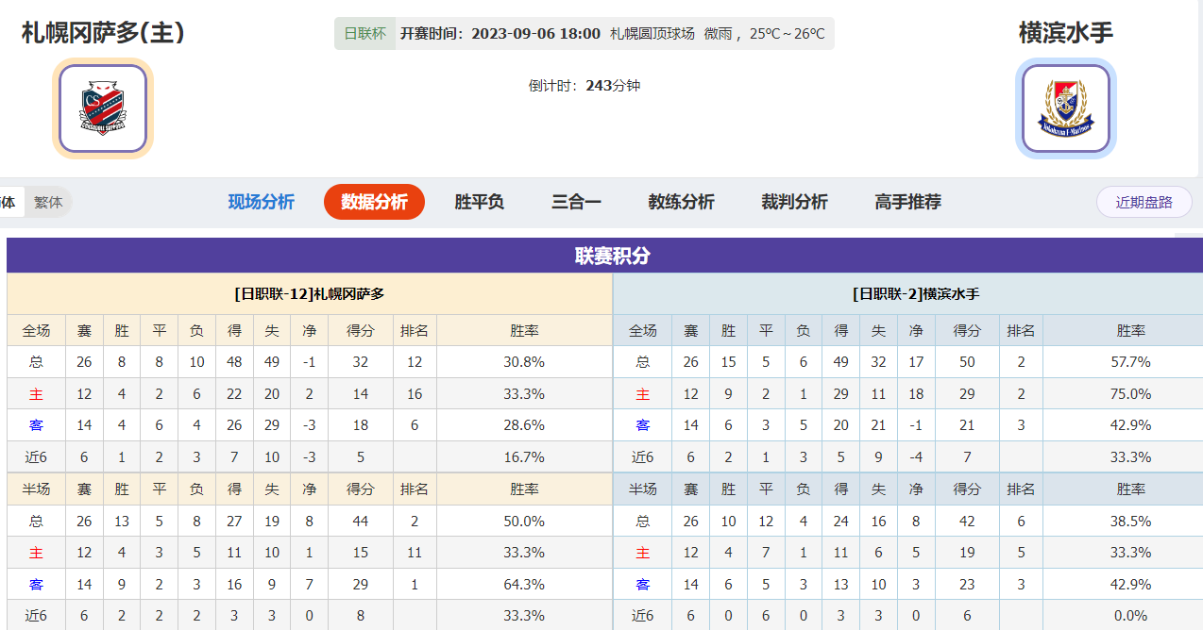The height and width of the screenshot is (630, 1203).
Task: Select the 数据分析 tab
Action: tap(374, 202)
